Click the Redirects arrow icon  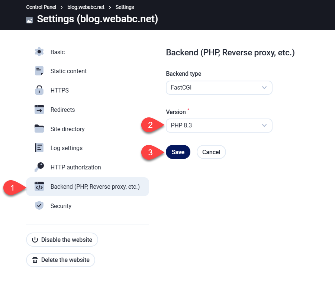[x=39, y=110]
